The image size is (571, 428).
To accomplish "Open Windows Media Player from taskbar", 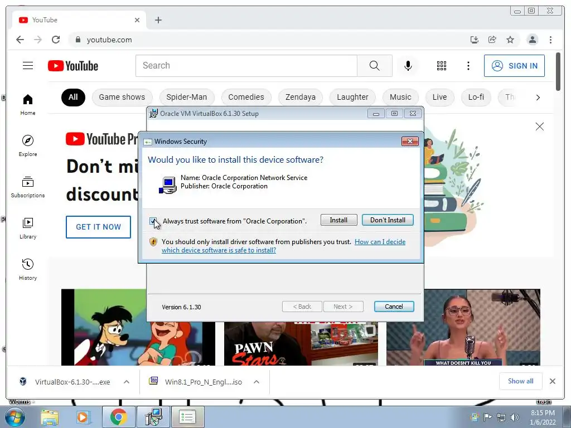I will (83, 417).
